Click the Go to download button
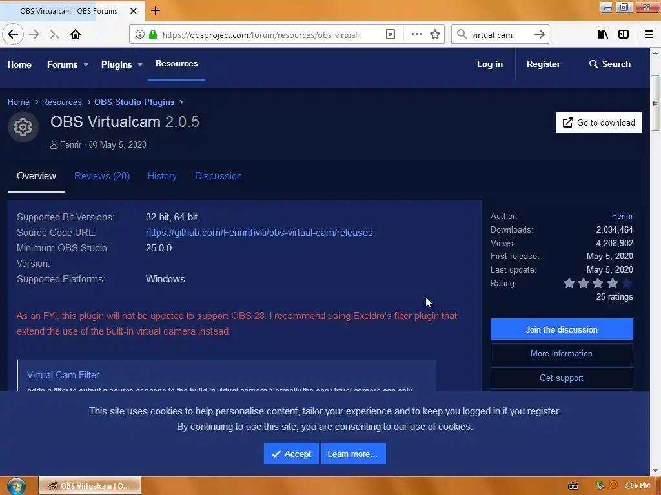The height and width of the screenshot is (495, 661). [598, 122]
